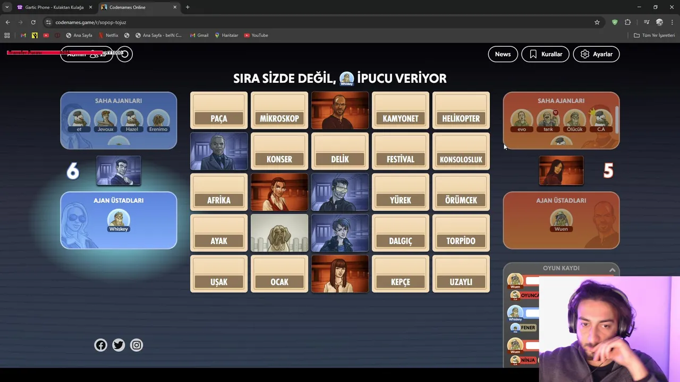Open the Facebook icon link
Viewport: 680px width, 382px height.
[x=100, y=345]
